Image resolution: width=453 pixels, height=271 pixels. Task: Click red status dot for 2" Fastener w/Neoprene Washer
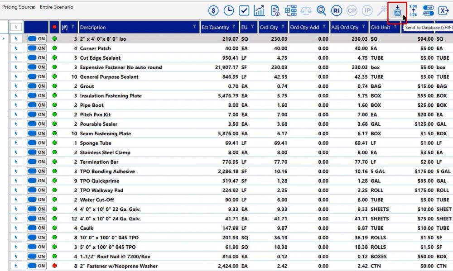54,266
